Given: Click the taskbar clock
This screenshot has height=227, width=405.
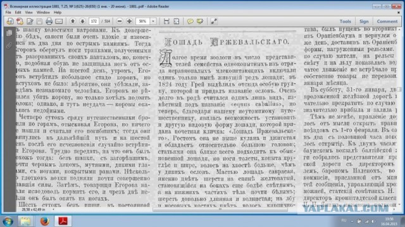Looking at the screenshot, I should pyautogui.click(x=389, y=221).
